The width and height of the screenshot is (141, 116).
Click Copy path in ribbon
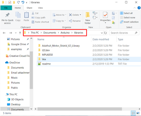pos(39,18)
